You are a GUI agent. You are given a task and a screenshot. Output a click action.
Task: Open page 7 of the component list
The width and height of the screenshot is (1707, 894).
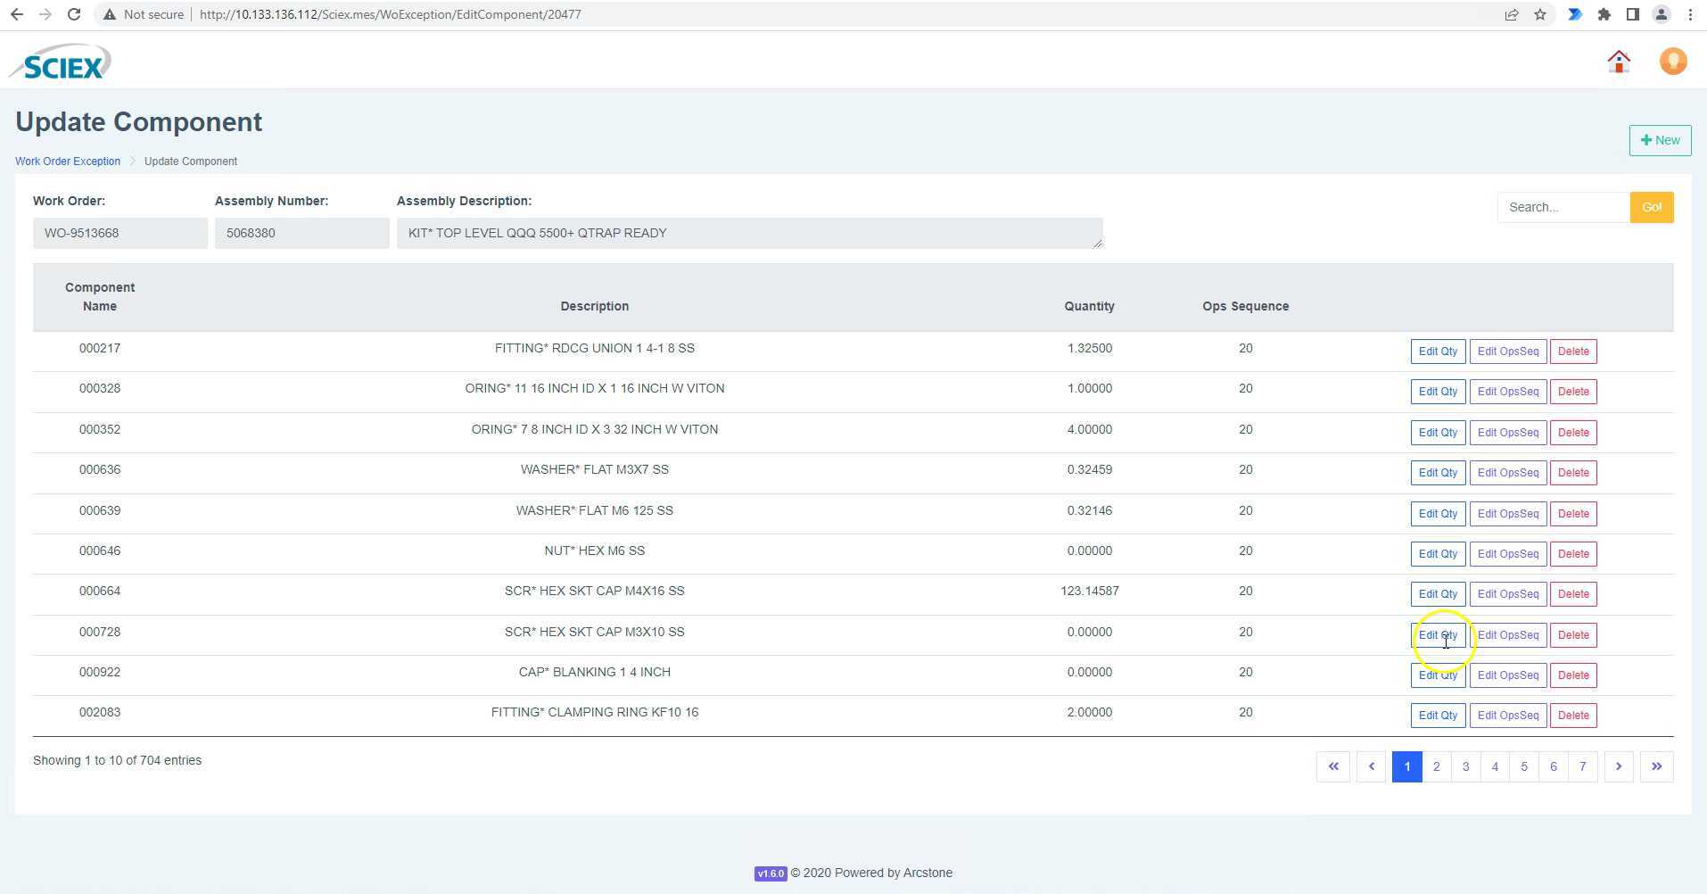click(1582, 766)
